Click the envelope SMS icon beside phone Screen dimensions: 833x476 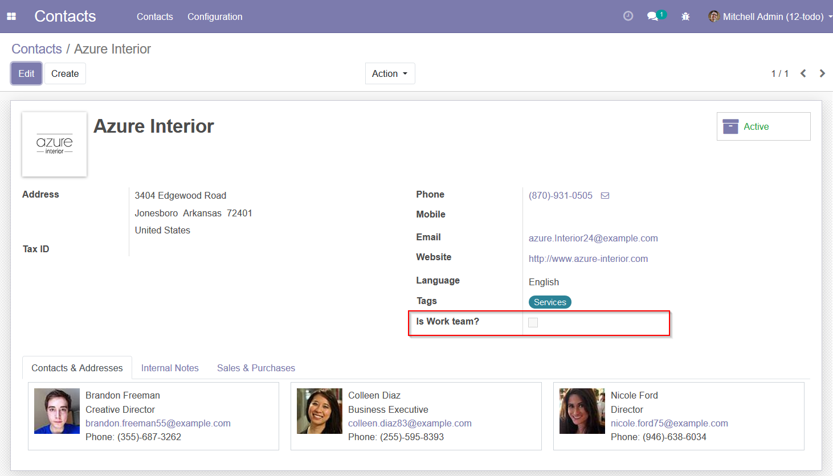(x=605, y=195)
